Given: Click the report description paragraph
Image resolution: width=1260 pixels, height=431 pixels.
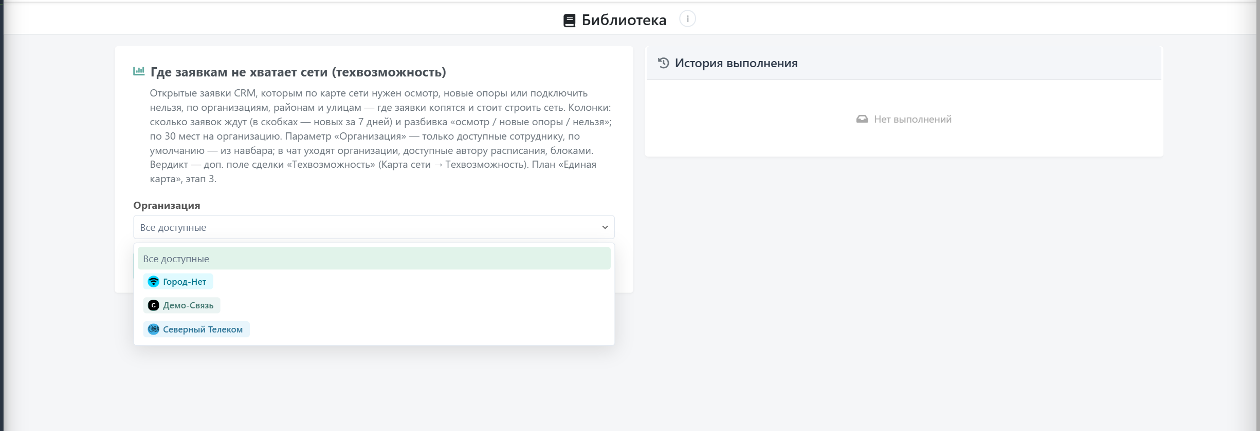Looking at the screenshot, I should (381, 136).
